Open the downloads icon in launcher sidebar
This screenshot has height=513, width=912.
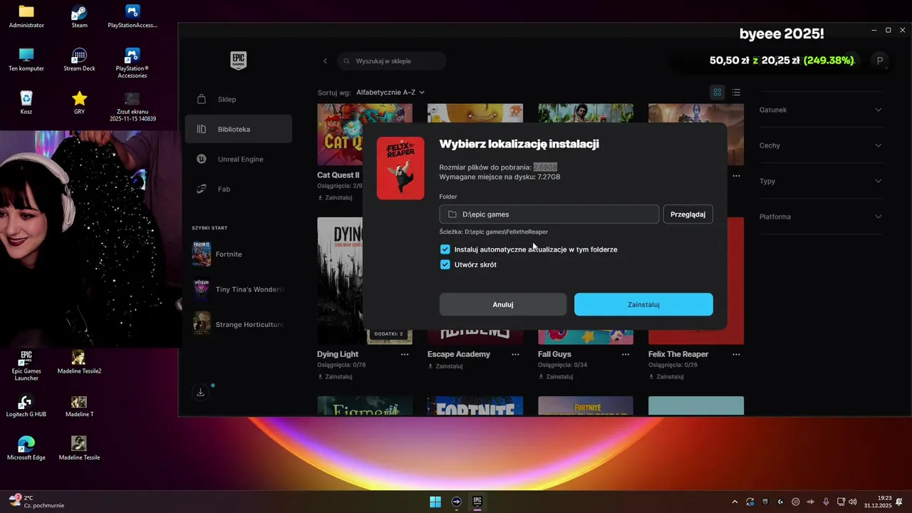point(201,393)
